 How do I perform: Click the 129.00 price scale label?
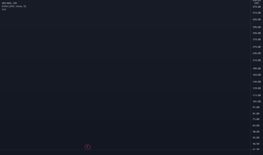pyautogui.click(x=257, y=88)
